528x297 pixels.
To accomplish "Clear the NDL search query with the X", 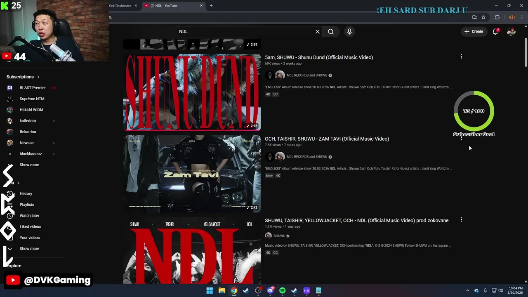I will click(318, 31).
